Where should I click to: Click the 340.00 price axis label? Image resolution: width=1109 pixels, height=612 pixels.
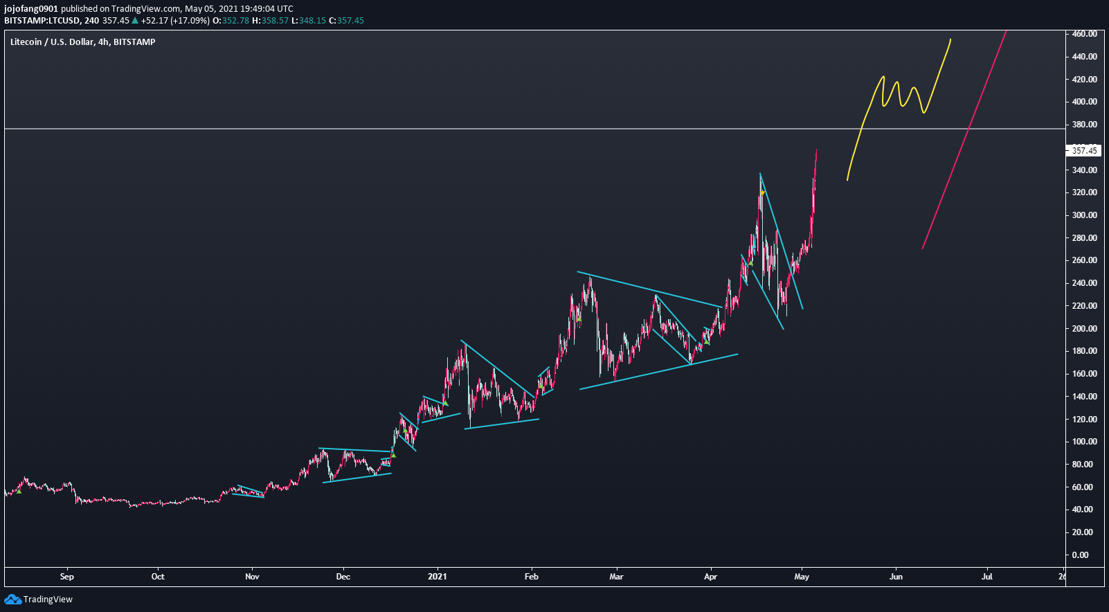point(1084,170)
